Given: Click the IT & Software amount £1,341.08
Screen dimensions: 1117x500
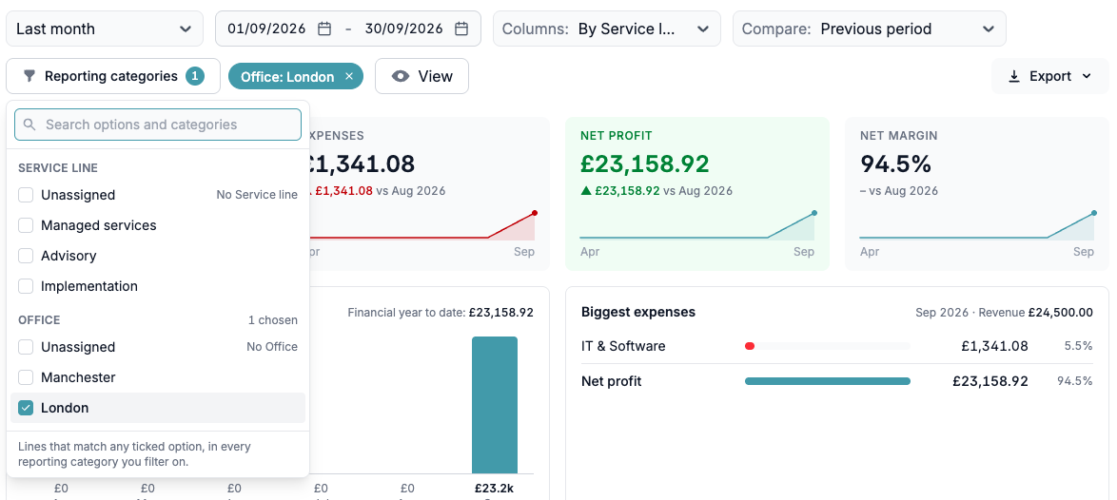Looking at the screenshot, I should tap(994, 346).
